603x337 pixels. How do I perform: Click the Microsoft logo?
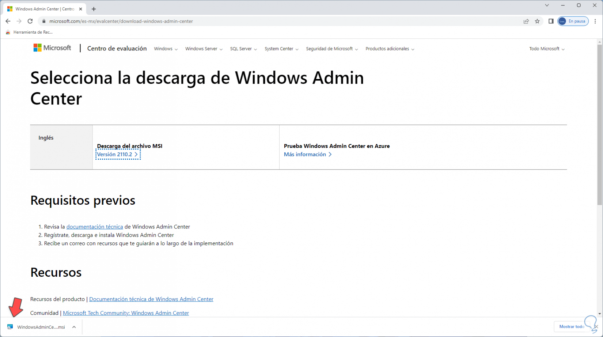[x=52, y=48]
